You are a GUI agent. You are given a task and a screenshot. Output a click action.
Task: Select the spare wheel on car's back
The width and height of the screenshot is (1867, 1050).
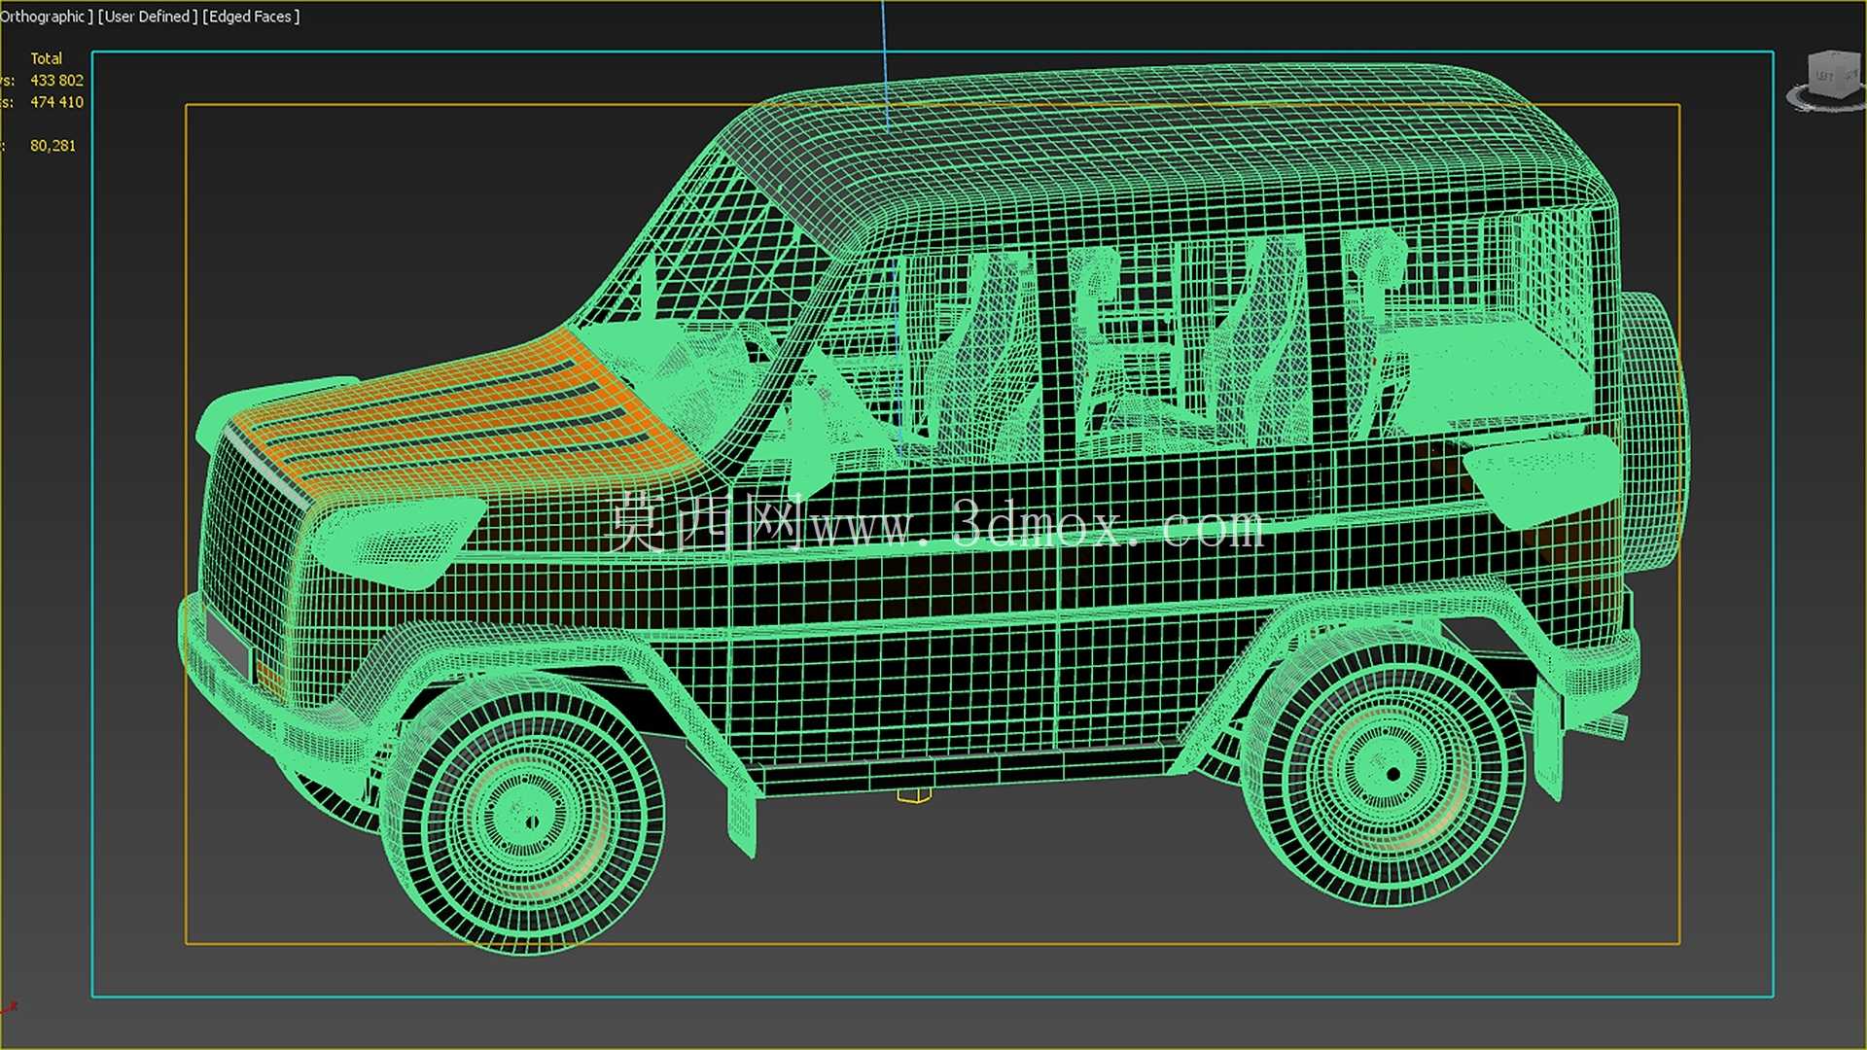point(1653,433)
